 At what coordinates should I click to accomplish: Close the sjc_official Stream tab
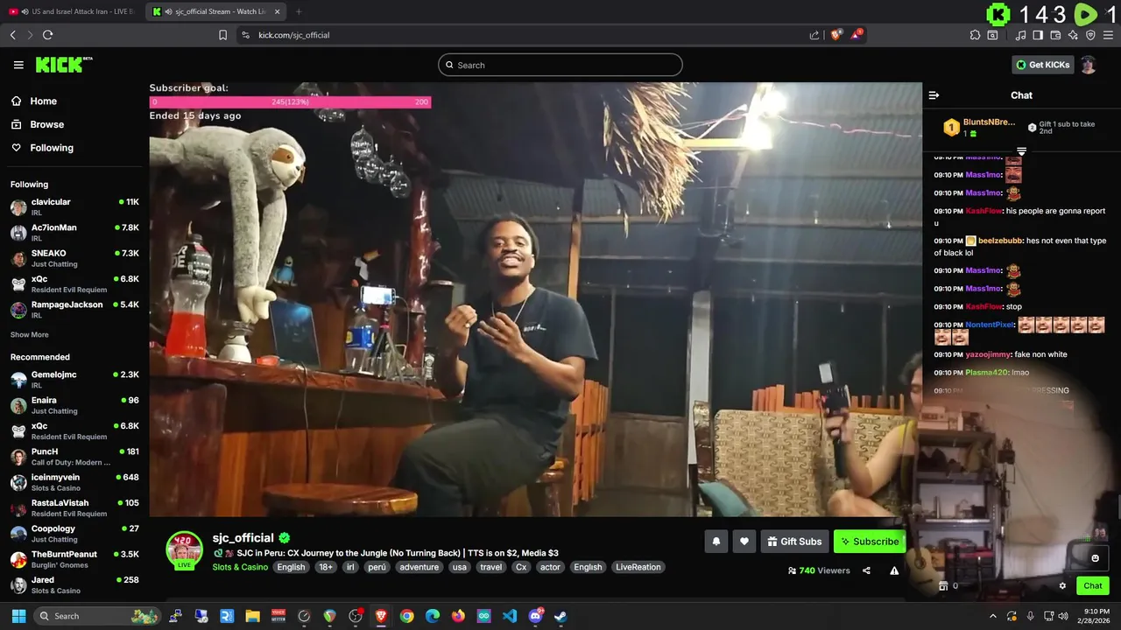(x=278, y=11)
